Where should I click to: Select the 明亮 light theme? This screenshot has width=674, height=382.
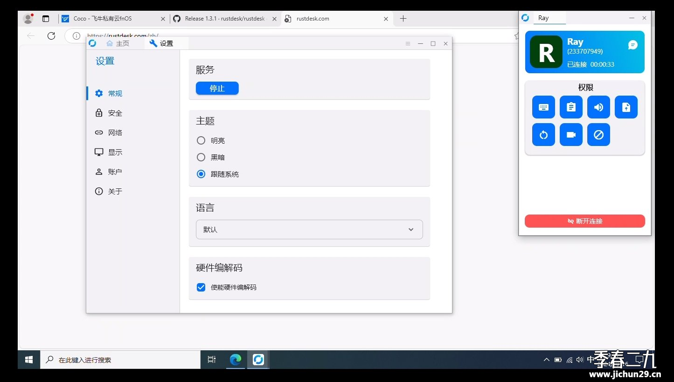coord(201,140)
